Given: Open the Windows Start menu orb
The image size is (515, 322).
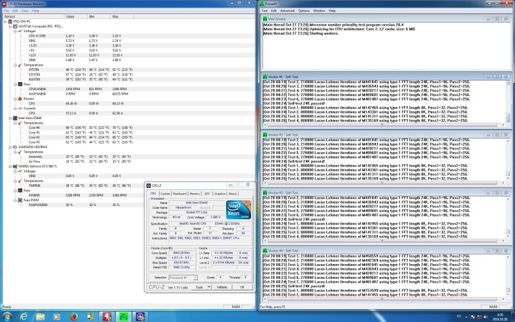Looking at the screenshot, I should point(7,316).
